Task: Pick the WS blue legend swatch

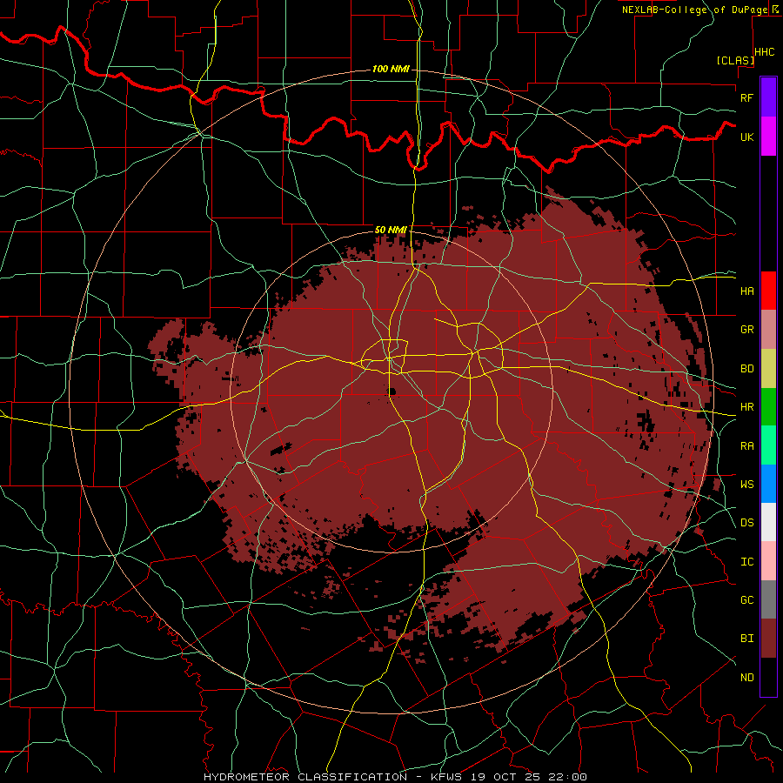Action: [768, 484]
